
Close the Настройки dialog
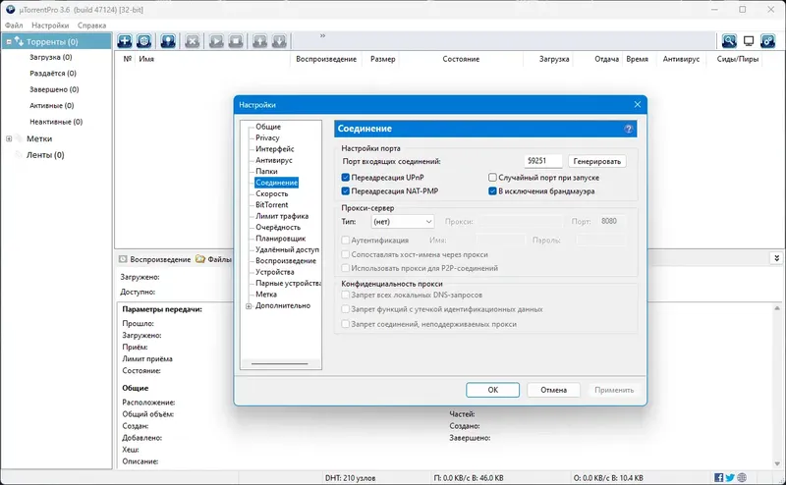pos(637,104)
